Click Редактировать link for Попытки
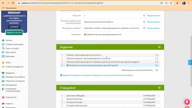The width and height of the screenshot is (192, 108). tap(154, 16)
